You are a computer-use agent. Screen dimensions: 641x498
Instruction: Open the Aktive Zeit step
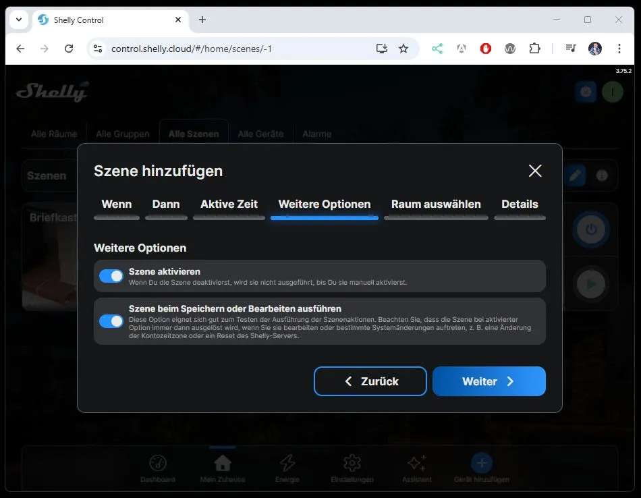coord(229,204)
